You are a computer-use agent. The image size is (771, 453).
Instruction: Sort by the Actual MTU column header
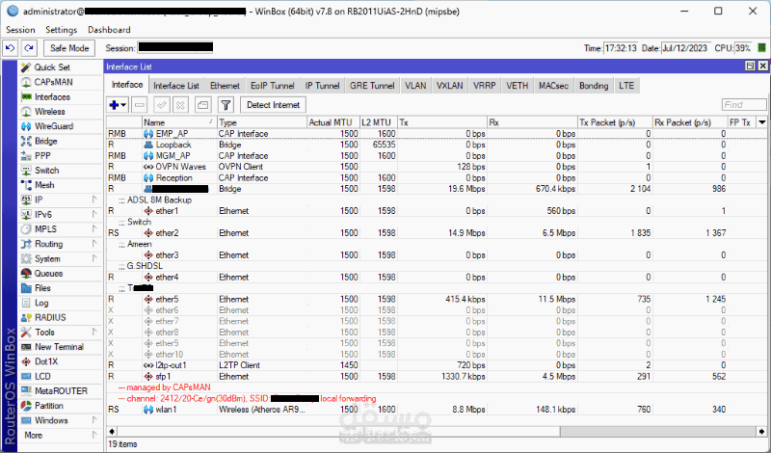(332, 122)
